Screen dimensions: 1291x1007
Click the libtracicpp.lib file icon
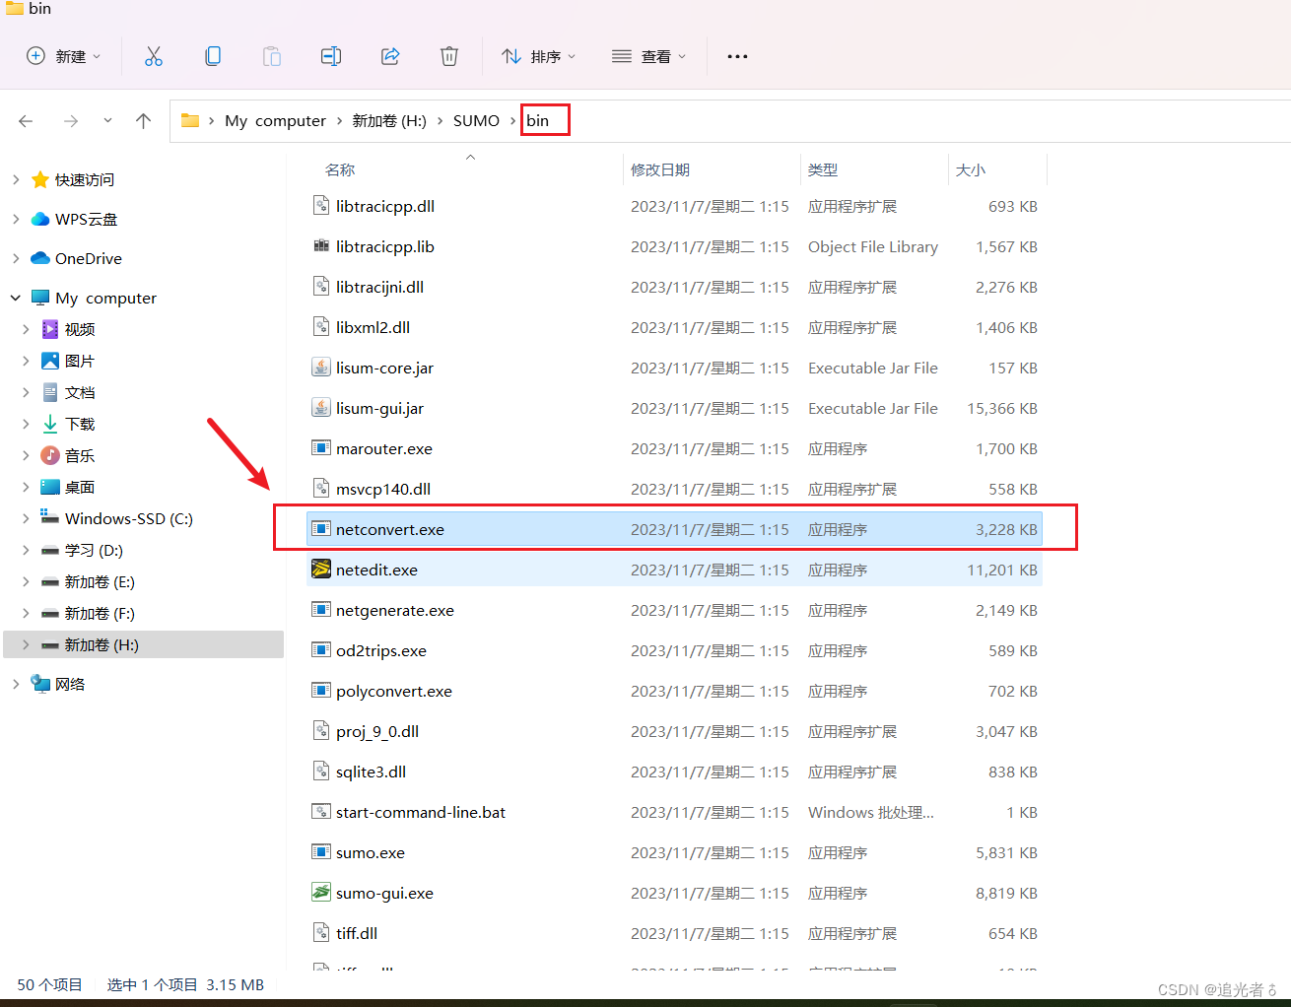[x=321, y=246]
